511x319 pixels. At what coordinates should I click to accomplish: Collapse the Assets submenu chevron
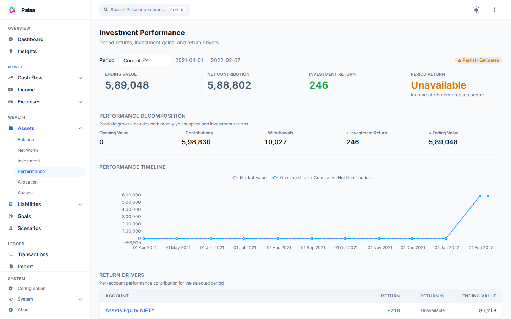pyautogui.click(x=81, y=128)
